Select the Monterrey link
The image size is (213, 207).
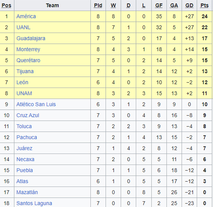click(28, 49)
